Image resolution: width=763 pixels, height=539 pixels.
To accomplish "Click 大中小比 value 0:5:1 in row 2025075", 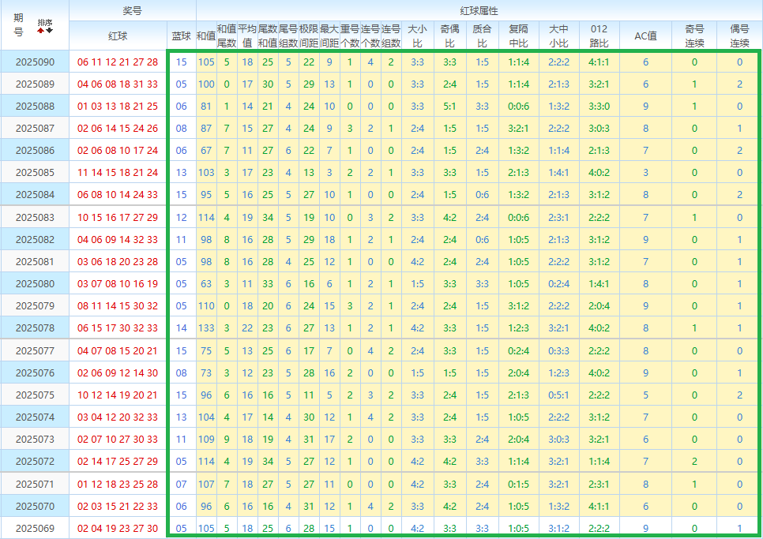I will [x=558, y=395].
